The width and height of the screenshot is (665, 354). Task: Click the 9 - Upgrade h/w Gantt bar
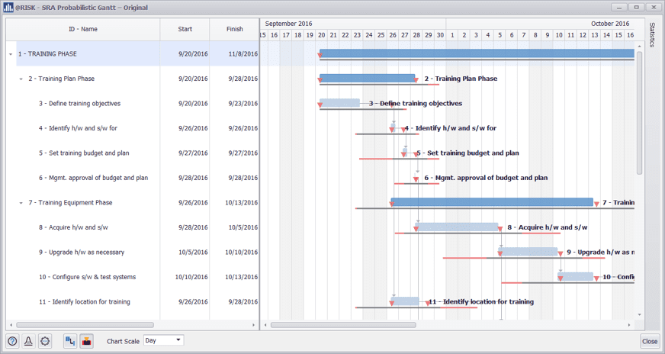pos(528,251)
